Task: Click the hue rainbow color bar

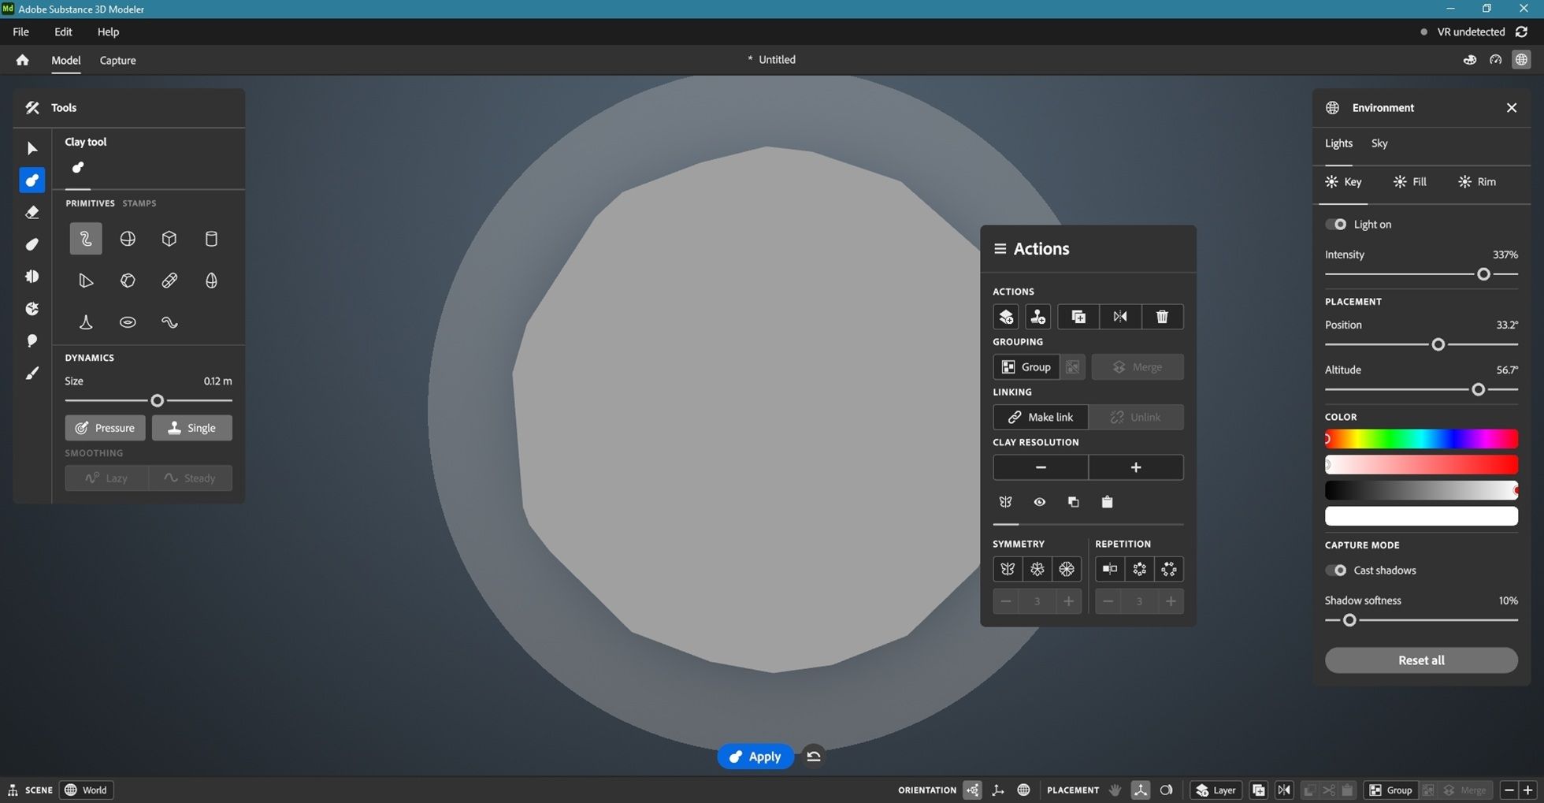Action: [x=1421, y=439]
